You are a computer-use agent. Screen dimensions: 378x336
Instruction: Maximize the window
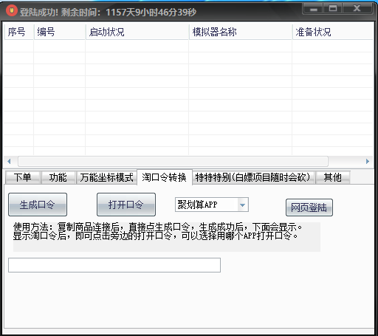333,9
